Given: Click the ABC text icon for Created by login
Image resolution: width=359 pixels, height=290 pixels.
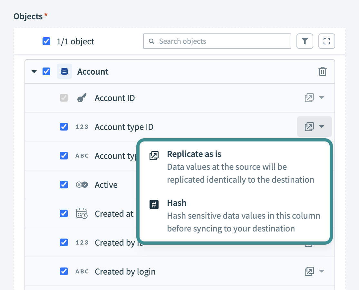Looking at the screenshot, I should pyautogui.click(x=82, y=271).
